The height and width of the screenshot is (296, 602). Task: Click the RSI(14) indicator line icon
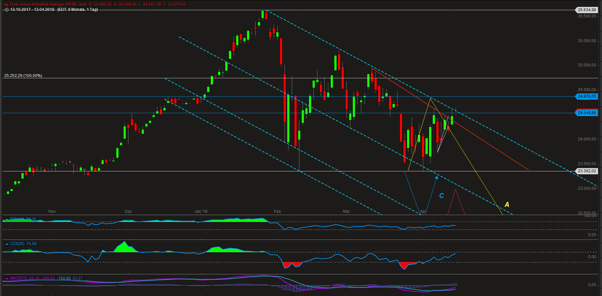pos(6,219)
